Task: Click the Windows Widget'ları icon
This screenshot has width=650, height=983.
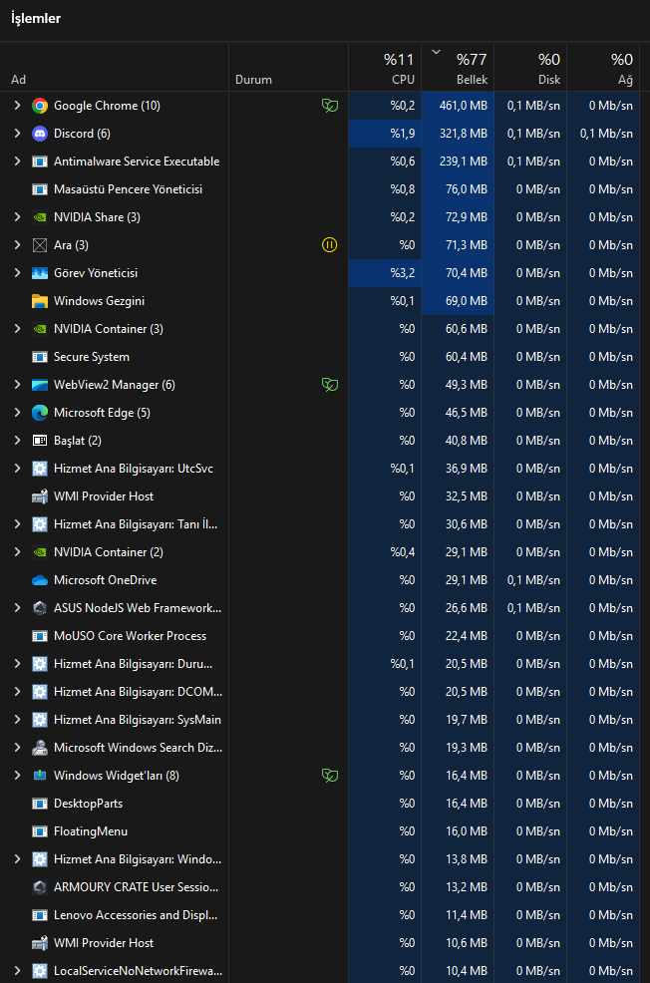Action: [40, 776]
